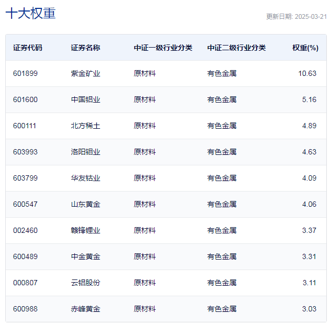Viewport: 330px width, 325px height.
Task: Select the 洛阳钼业 row name
Action: (x=85, y=152)
